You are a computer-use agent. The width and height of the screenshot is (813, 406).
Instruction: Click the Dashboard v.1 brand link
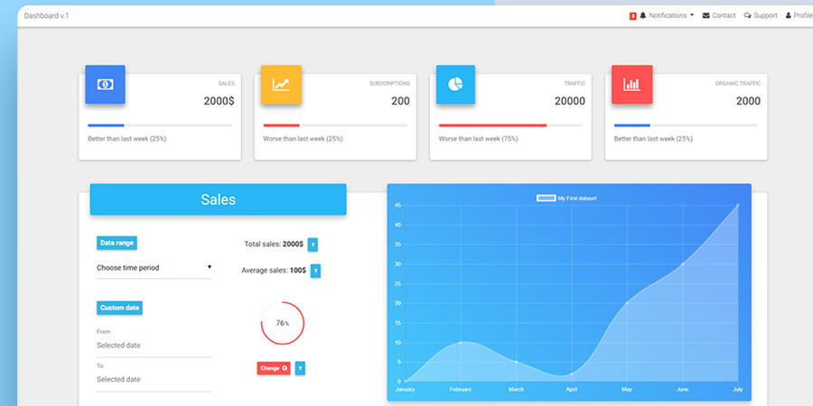pyautogui.click(x=46, y=15)
